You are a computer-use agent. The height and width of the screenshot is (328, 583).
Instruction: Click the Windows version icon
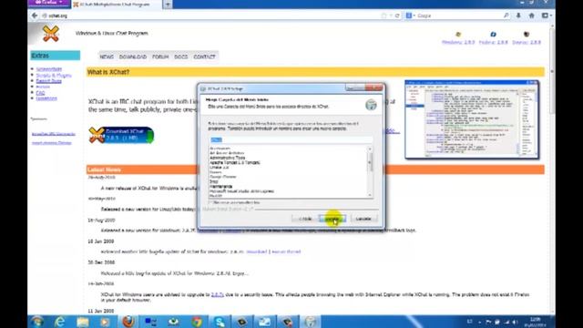click(458, 35)
